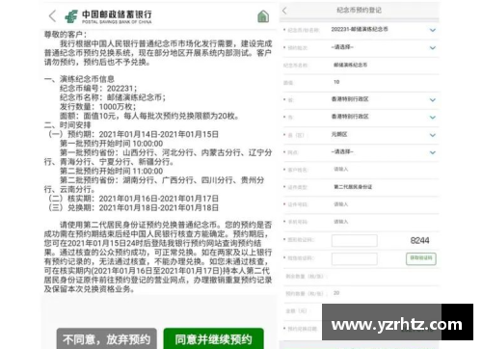This screenshot has width=482, height=349.
Task: Tap the 纪念币预约登记 page title
Action: (x=359, y=11)
